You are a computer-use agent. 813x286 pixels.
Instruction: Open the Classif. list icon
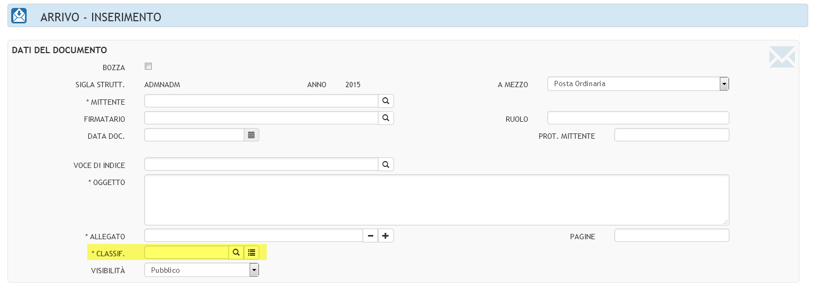251,253
